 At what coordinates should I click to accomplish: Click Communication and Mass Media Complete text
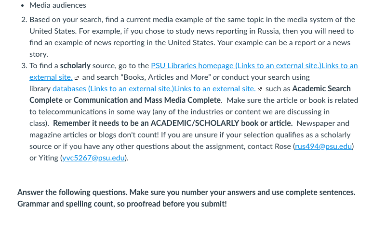click(147, 100)
